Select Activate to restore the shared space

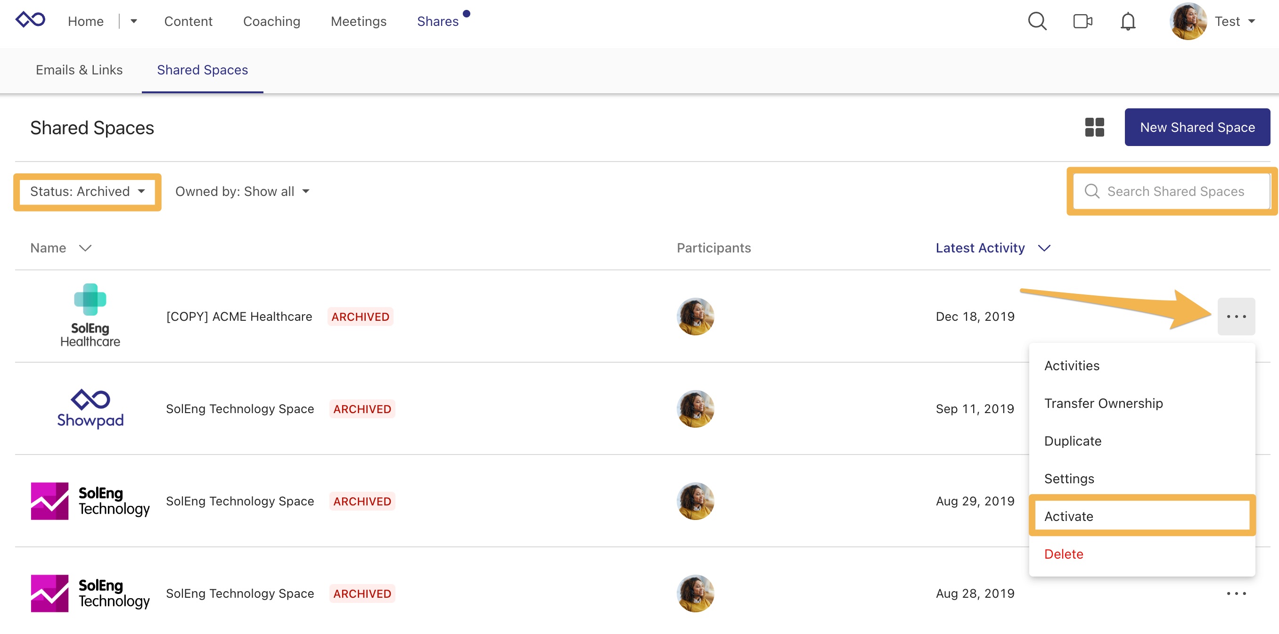tap(1068, 516)
